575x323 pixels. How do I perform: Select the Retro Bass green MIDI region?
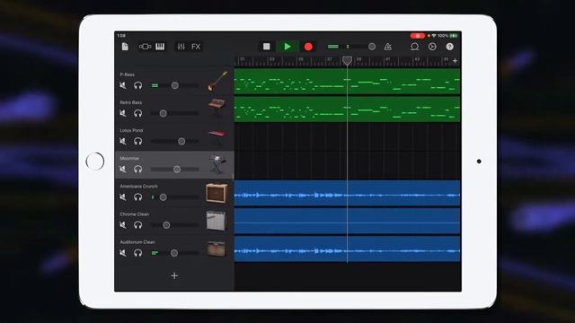tap(347, 109)
